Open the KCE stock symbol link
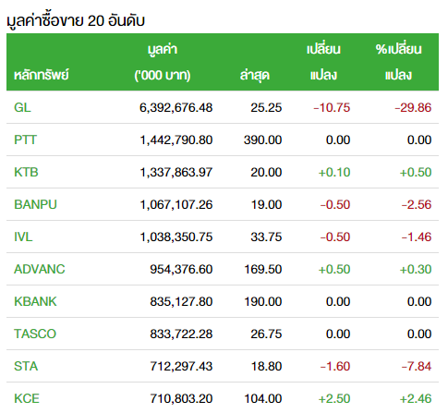Image resolution: width=448 pixels, height=413 pixels. 27,398
